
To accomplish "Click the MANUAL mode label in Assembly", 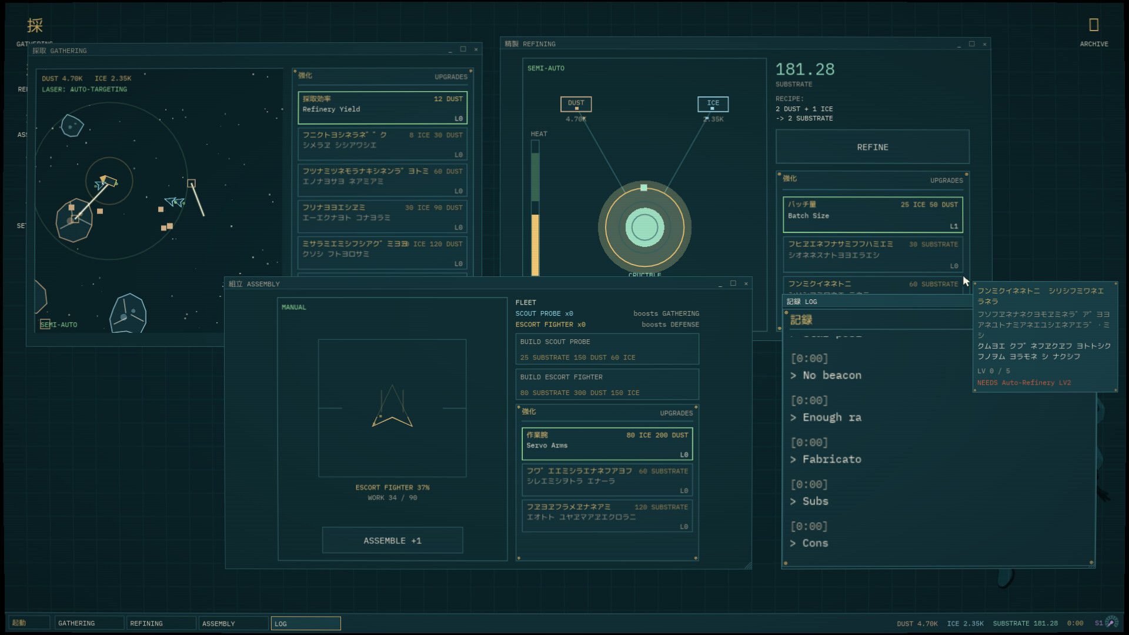I will 293,308.
